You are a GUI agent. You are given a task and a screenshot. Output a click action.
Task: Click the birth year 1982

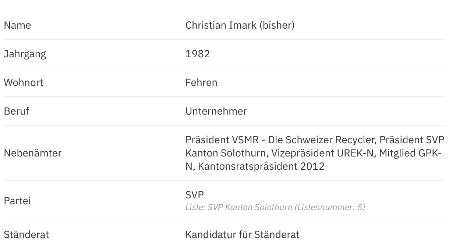click(198, 54)
